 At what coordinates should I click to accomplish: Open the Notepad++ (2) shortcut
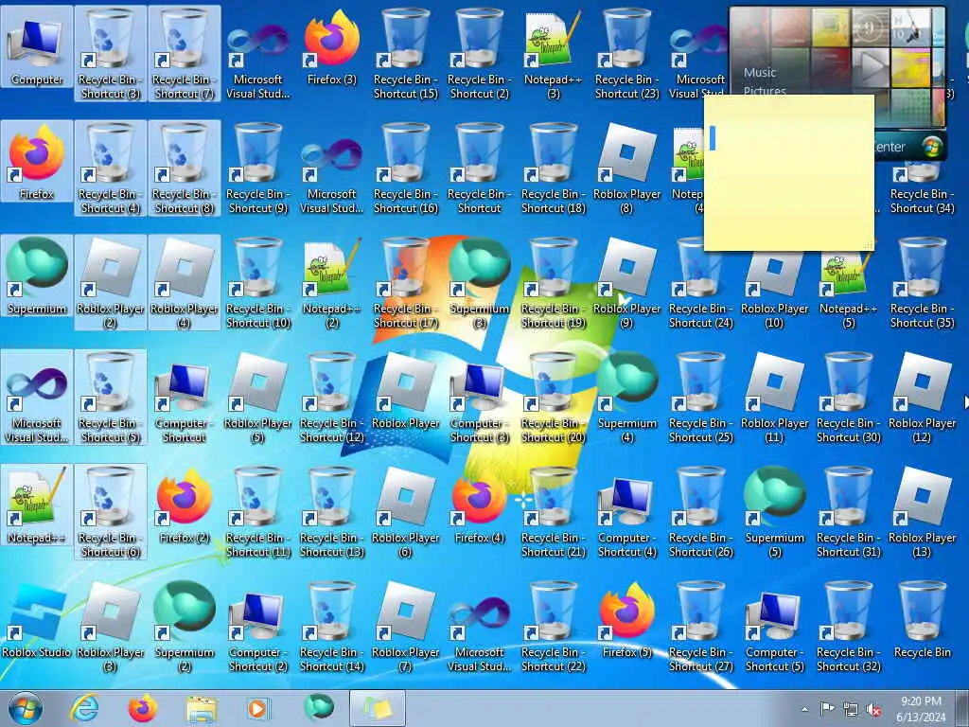click(332, 282)
